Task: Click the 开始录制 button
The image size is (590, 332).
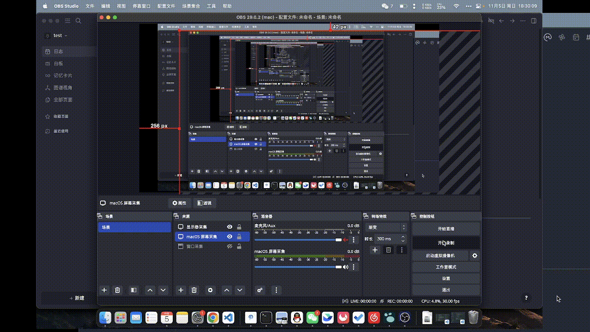Action: [x=446, y=243]
